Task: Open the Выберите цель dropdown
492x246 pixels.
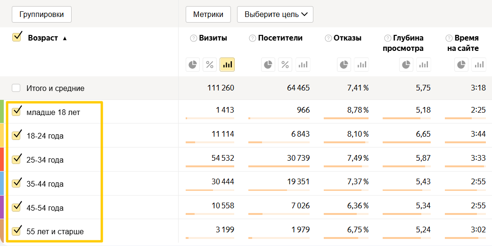Action: 275,14
